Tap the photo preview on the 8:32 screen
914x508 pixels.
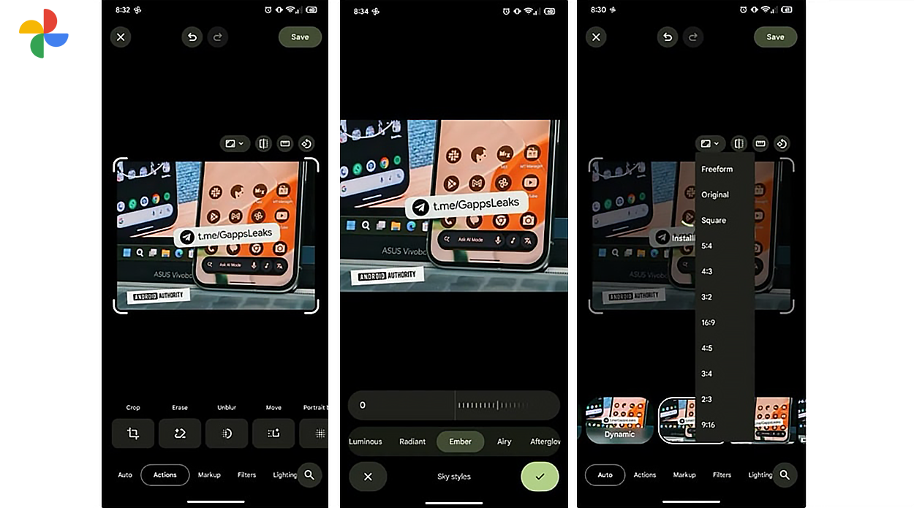pos(216,236)
